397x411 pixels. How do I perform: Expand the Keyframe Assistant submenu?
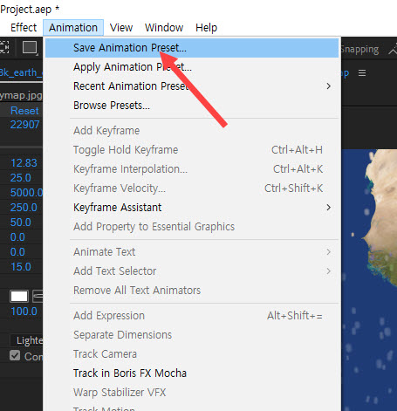(192, 208)
